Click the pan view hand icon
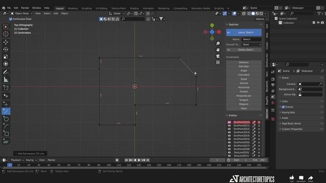This screenshot has height=183, width=326. coord(218,50)
